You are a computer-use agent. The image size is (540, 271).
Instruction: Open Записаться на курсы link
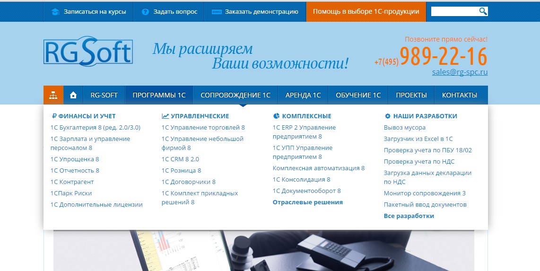95,12
